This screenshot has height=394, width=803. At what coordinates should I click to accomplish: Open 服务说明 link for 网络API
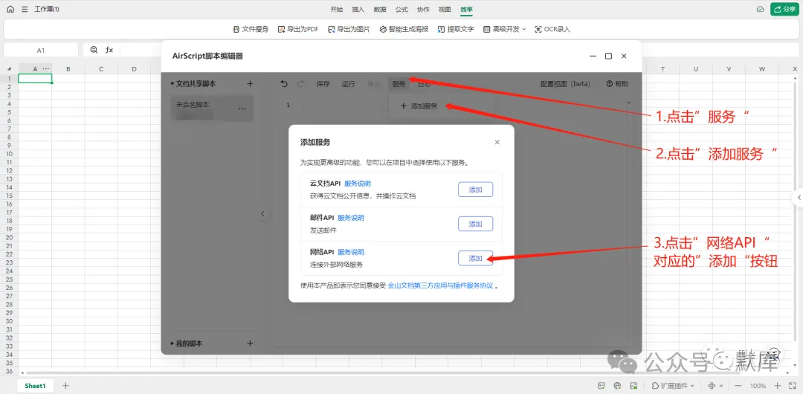[x=351, y=252]
